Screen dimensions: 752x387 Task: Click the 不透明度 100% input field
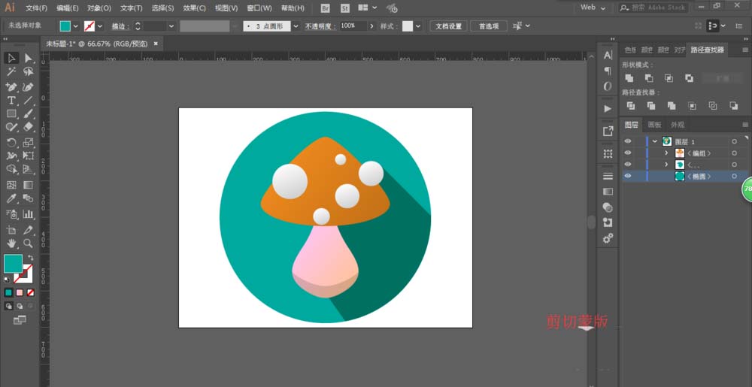point(352,26)
